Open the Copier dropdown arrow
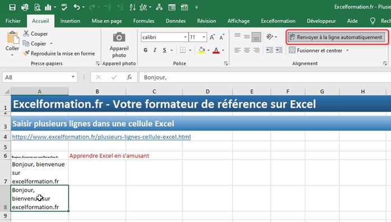 click(x=51, y=43)
